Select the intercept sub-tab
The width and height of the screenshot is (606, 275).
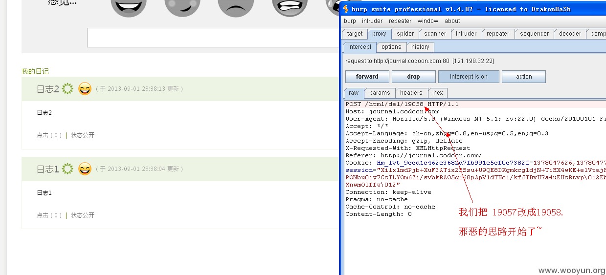click(360, 47)
